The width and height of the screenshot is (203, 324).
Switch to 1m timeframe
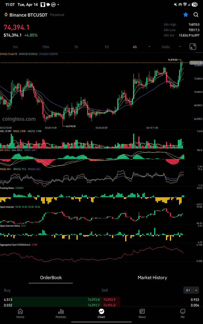[x=15, y=47]
